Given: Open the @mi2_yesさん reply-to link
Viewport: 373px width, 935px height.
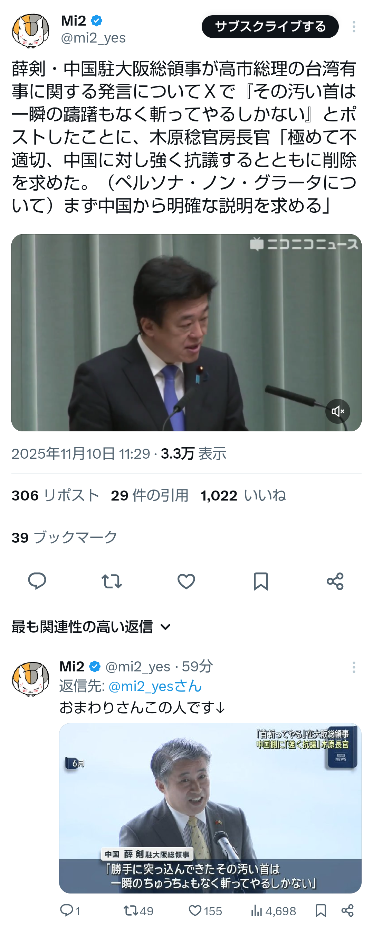Looking at the screenshot, I should tap(155, 686).
